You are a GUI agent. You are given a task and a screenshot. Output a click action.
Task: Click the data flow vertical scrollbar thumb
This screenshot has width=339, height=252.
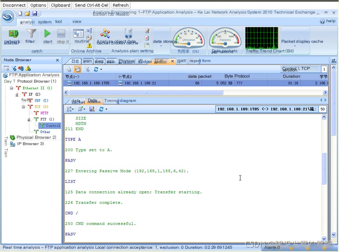click(324, 168)
